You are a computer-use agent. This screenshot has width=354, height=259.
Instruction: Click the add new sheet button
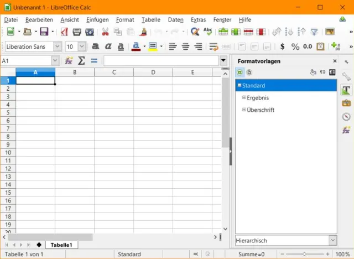tap(39, 245)
